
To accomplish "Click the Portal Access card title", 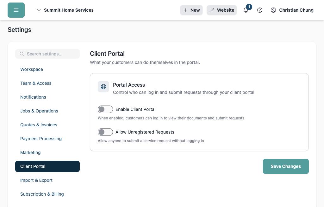I will pos(129,85).
